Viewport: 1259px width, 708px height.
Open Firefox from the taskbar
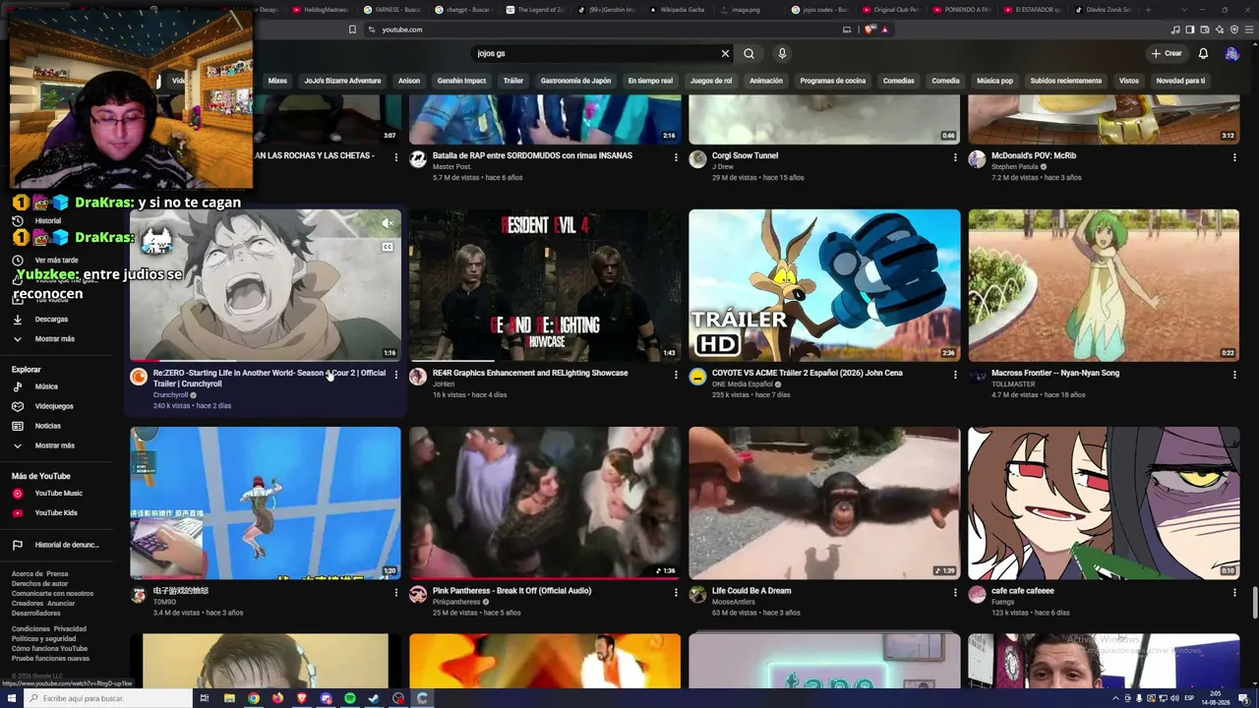click(277, 698)
